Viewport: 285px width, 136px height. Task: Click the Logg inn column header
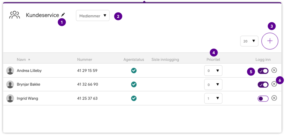[263, 60]
